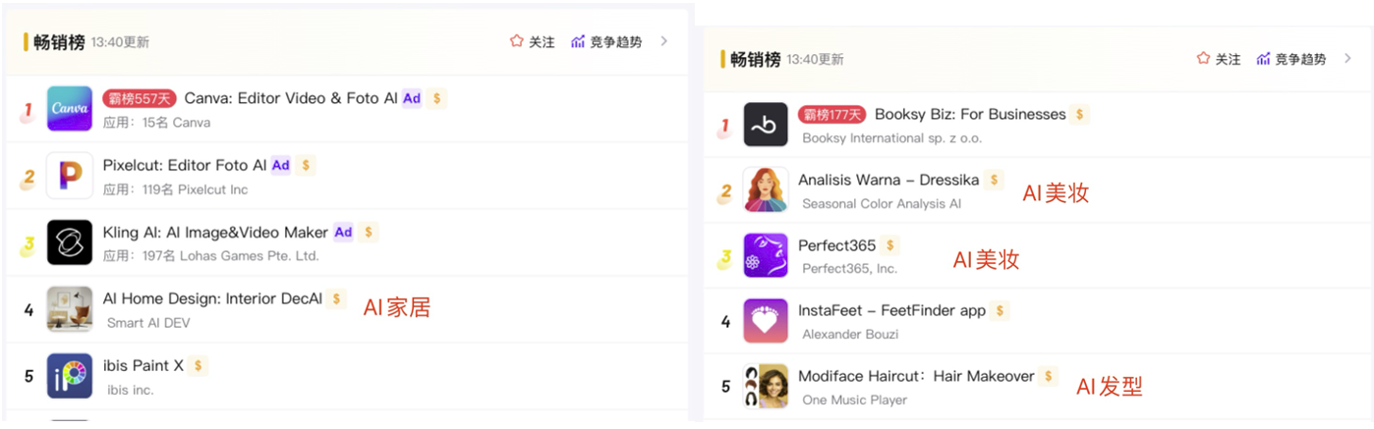Open the Modiface Haircut app icon
Viewport: 1374px width, 429px height.
click(766, 387)
